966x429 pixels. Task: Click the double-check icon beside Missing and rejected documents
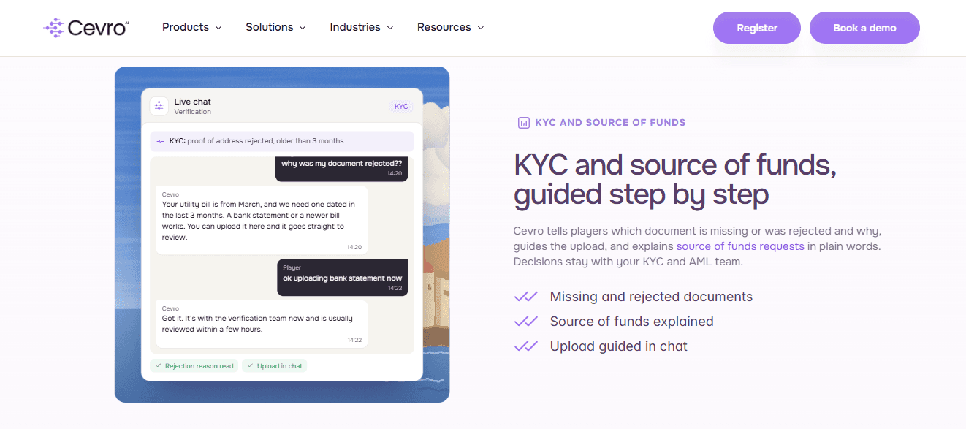pyautogui.click(x=526, y=297)
